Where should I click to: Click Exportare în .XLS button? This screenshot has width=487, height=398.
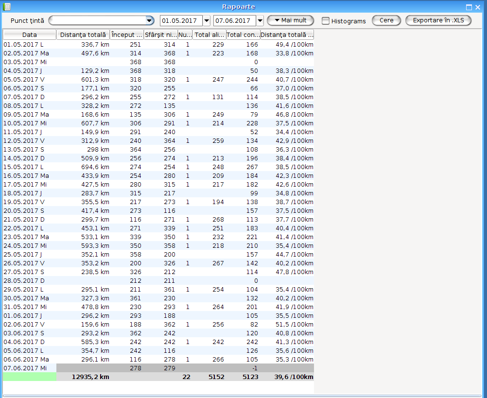point(438,20)
